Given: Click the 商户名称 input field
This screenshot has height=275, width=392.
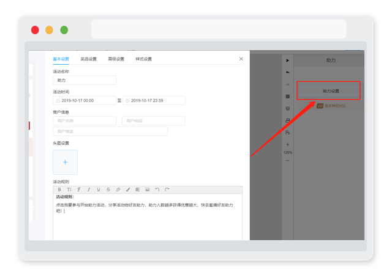Looking at the screenshot, I should click(x=85, y=121).
